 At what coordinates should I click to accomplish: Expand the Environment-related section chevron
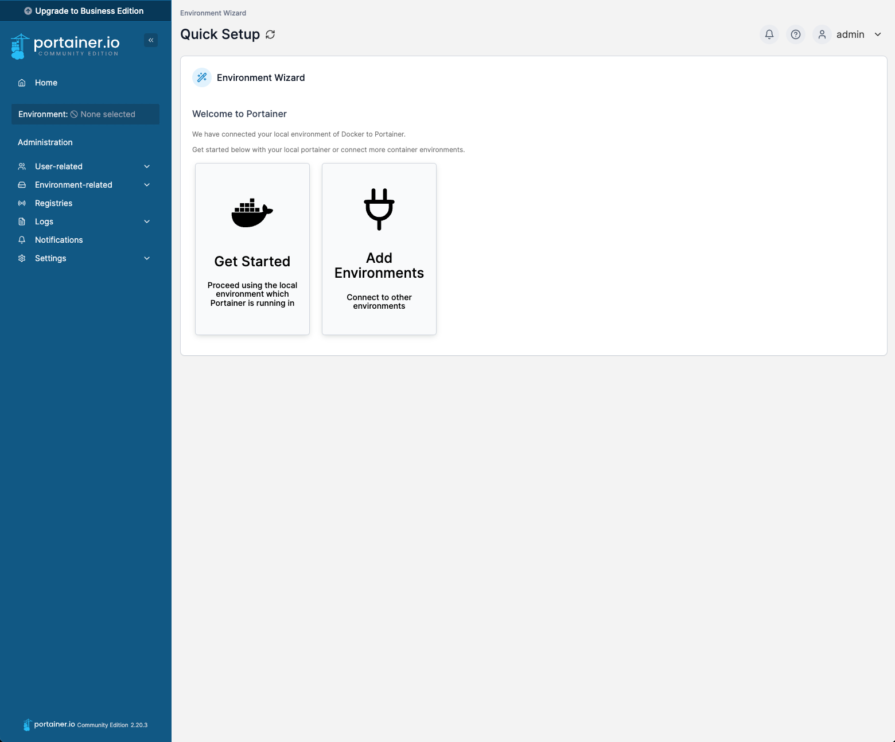tap(147, 185)
